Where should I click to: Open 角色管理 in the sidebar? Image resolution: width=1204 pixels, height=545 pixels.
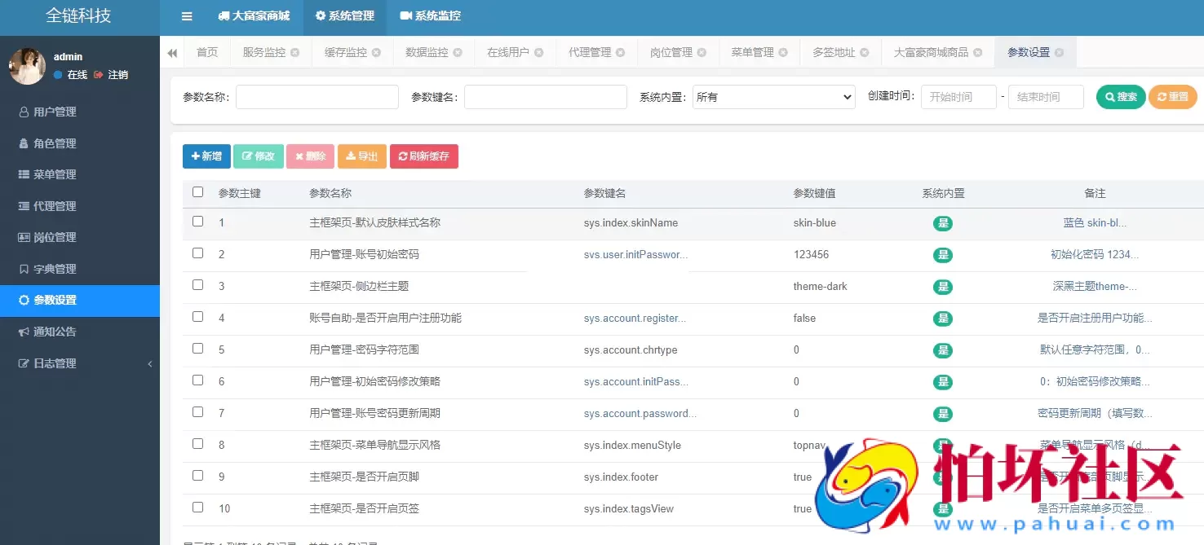(52, 143)
